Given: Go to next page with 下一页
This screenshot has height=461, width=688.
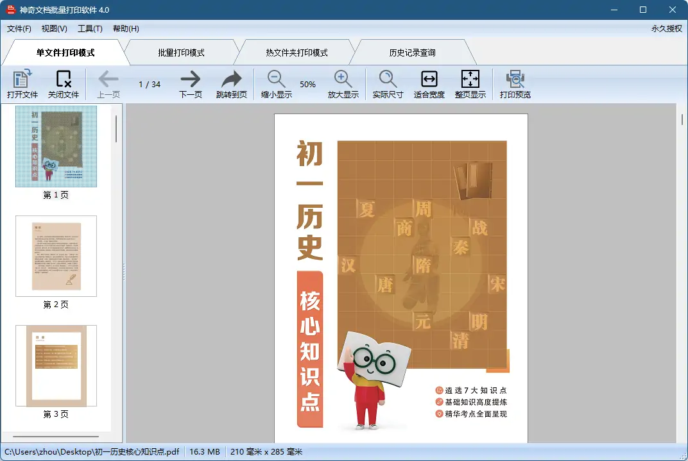Looking at the screenshot, I should pos(191,84).
